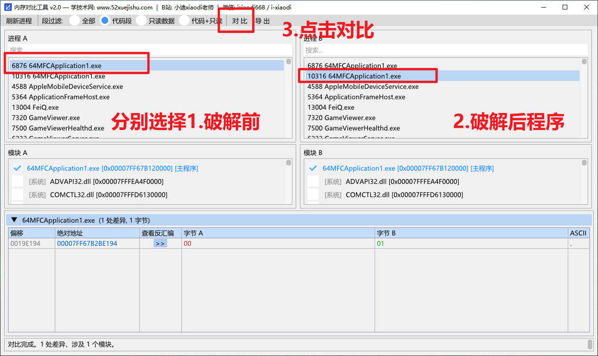
Task: Focus the 进程 A search field
Action: 150,50
